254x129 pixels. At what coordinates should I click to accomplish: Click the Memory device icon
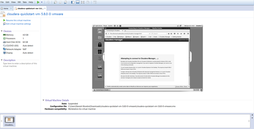click(x=4, y=35)
